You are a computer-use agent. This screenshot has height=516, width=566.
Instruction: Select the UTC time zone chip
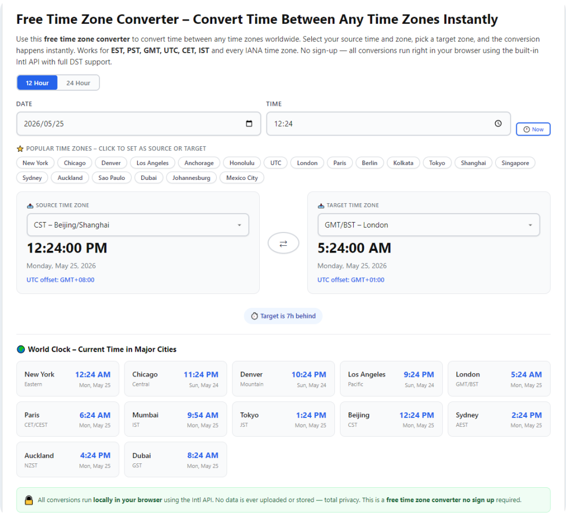click(276, 163)
